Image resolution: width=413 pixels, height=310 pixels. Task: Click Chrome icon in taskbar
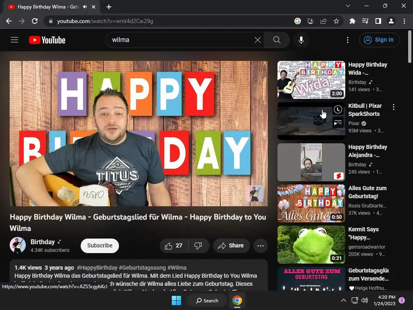point(237,300)
